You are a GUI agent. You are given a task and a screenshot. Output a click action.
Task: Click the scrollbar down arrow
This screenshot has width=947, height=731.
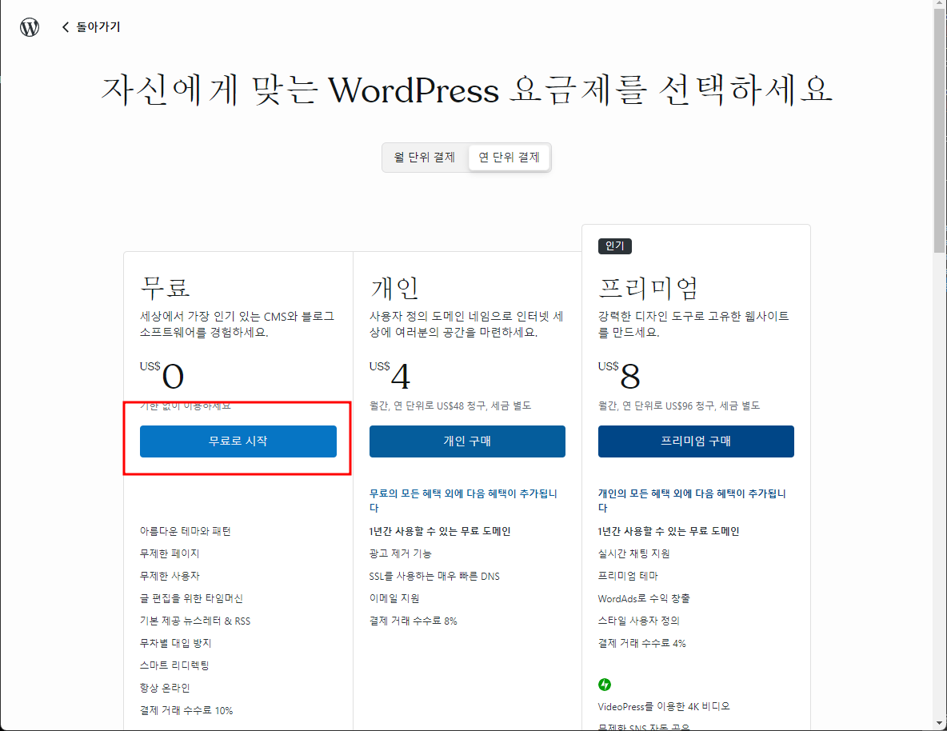click(x=939, y=723)
